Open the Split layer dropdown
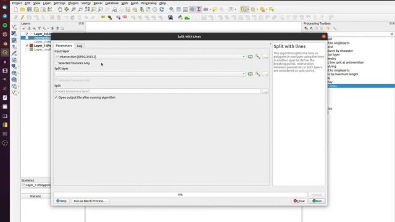The height and width of the screenshot is (222, 395). pos(150,74)
